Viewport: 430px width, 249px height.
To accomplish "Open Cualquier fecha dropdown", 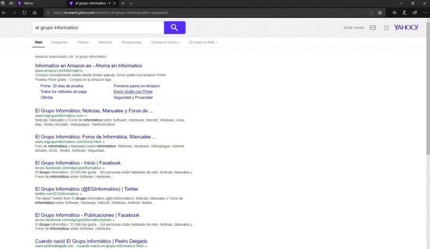I will (166, 42).
